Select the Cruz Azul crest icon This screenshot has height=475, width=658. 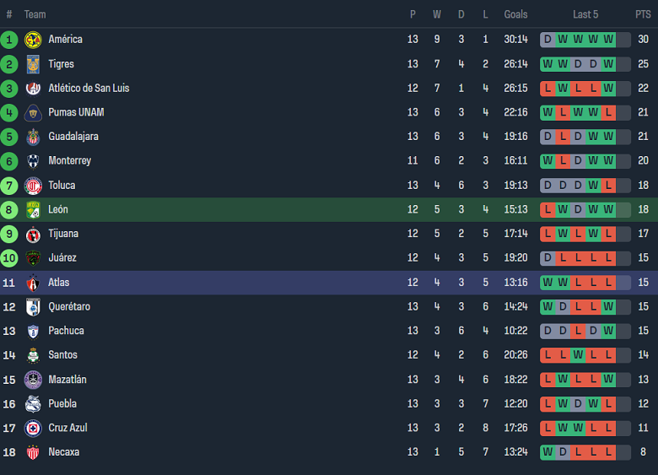[x=33, y=428]
